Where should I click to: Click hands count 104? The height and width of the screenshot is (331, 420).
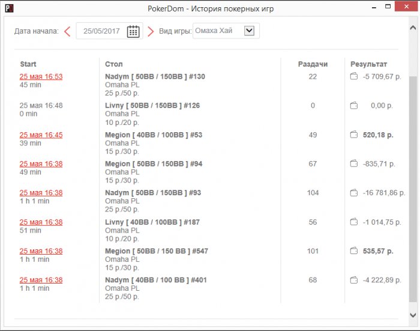(x=313, y=193)
